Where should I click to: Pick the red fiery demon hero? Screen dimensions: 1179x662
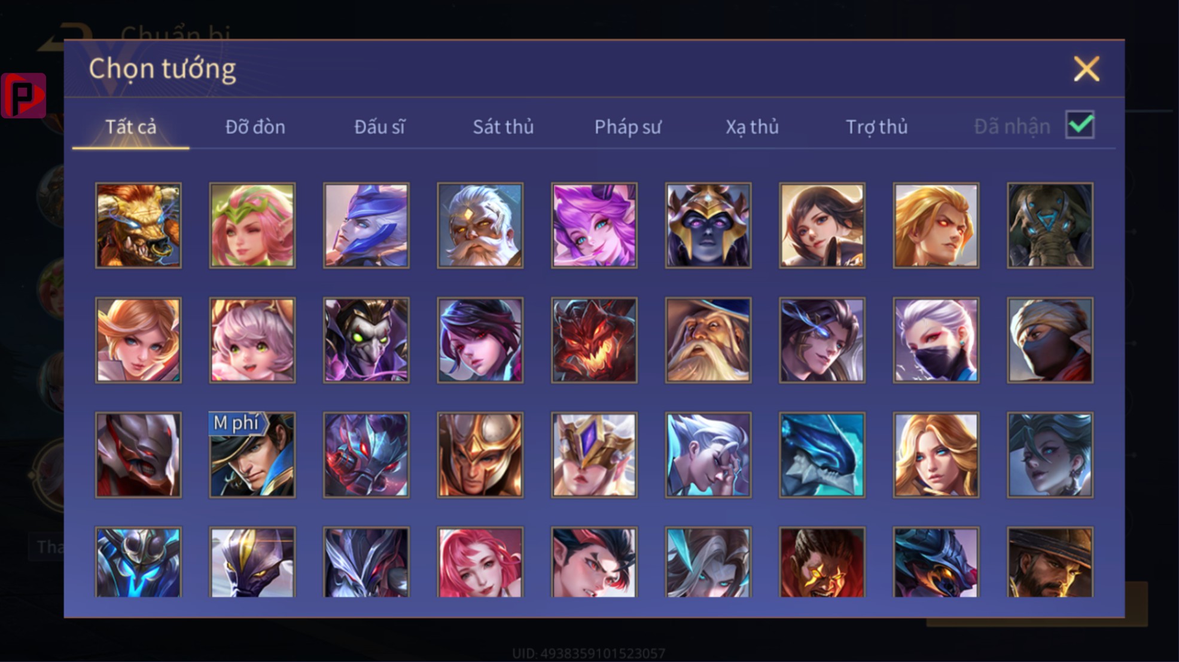pos(594,340)
